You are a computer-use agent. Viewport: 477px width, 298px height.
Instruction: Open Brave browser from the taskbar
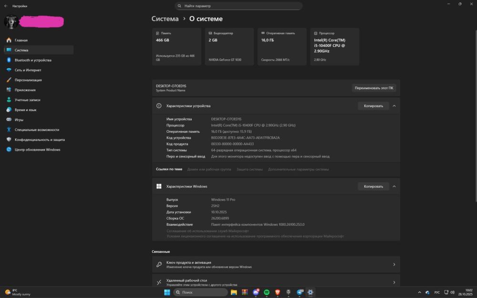point(278,292)
